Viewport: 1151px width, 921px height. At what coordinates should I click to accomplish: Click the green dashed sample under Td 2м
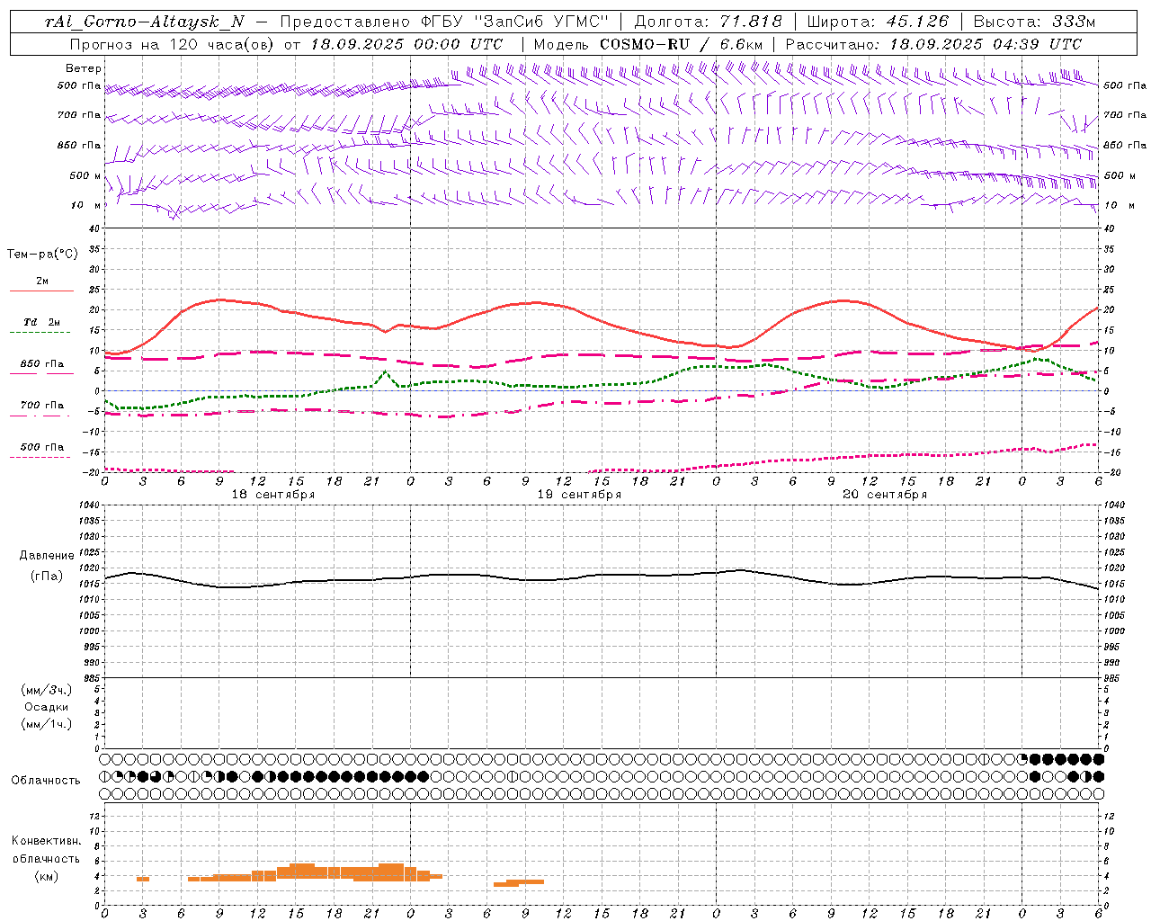pos(40,333)
